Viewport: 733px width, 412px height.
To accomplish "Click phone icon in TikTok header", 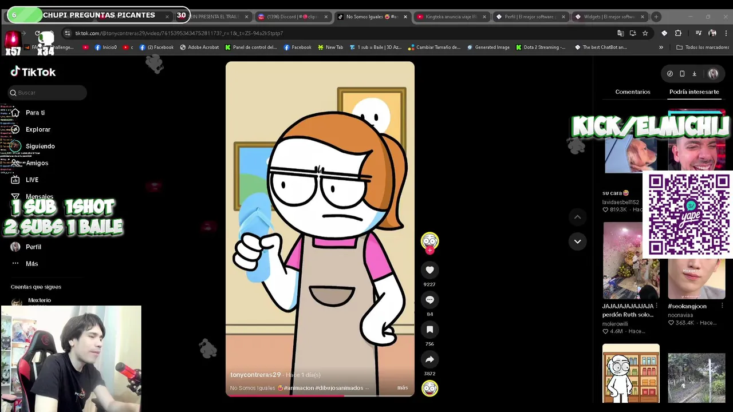I will [682, 73].
